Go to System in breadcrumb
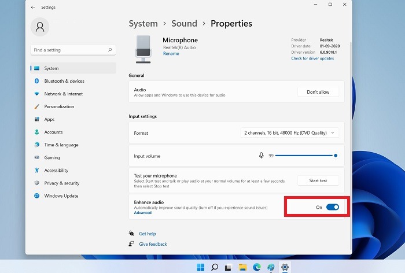Image resolution: width=405 pixels, height=273 pixels. pyautogui.click(x=143, y=24)
